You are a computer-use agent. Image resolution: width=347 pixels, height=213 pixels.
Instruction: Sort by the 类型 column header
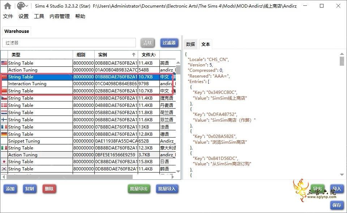[x=40, y=55]
